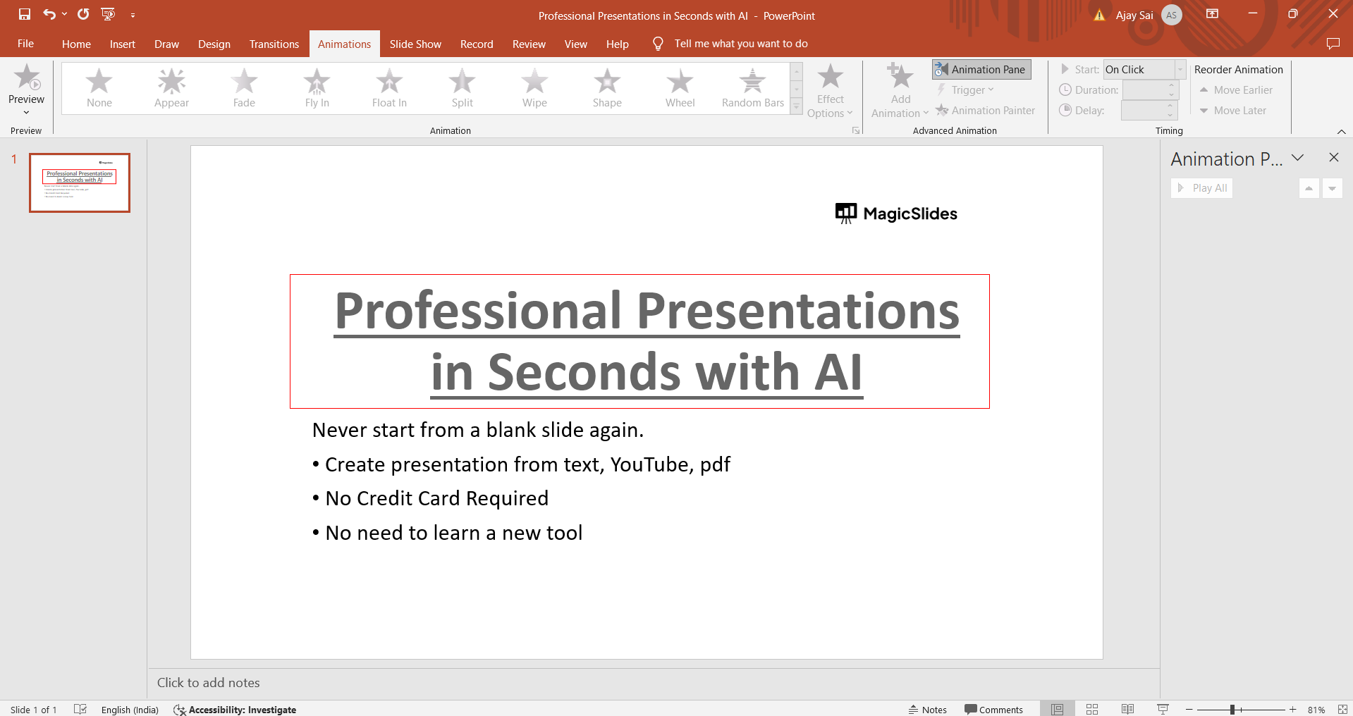Screen dimensions: 1353x716
Task: Toggle Normal view button in status bar
Action: click(1057, 709)
